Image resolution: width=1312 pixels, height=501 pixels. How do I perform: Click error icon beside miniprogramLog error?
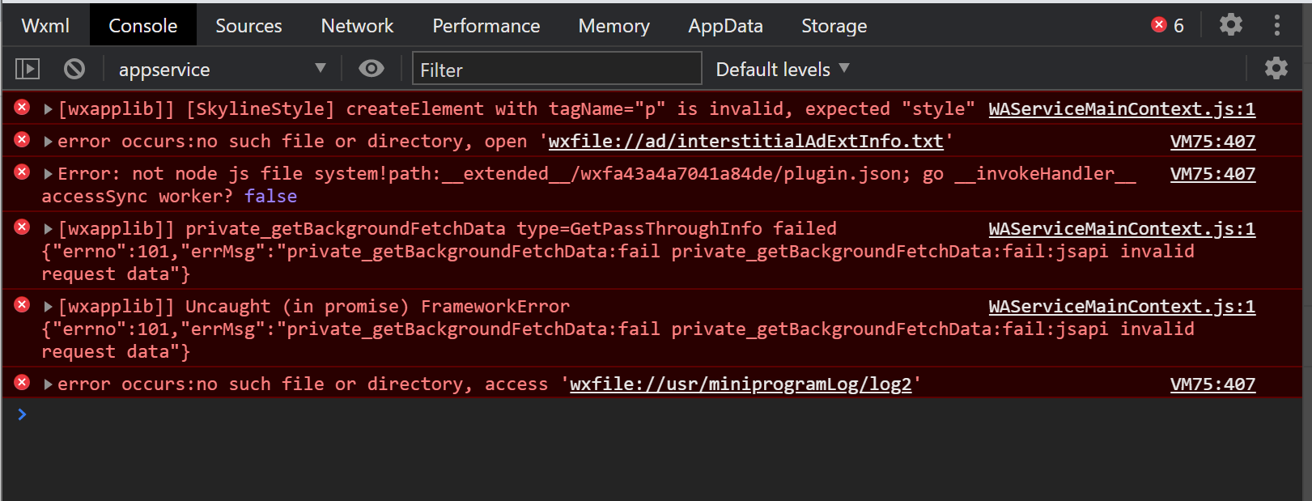tap(22, 382)
